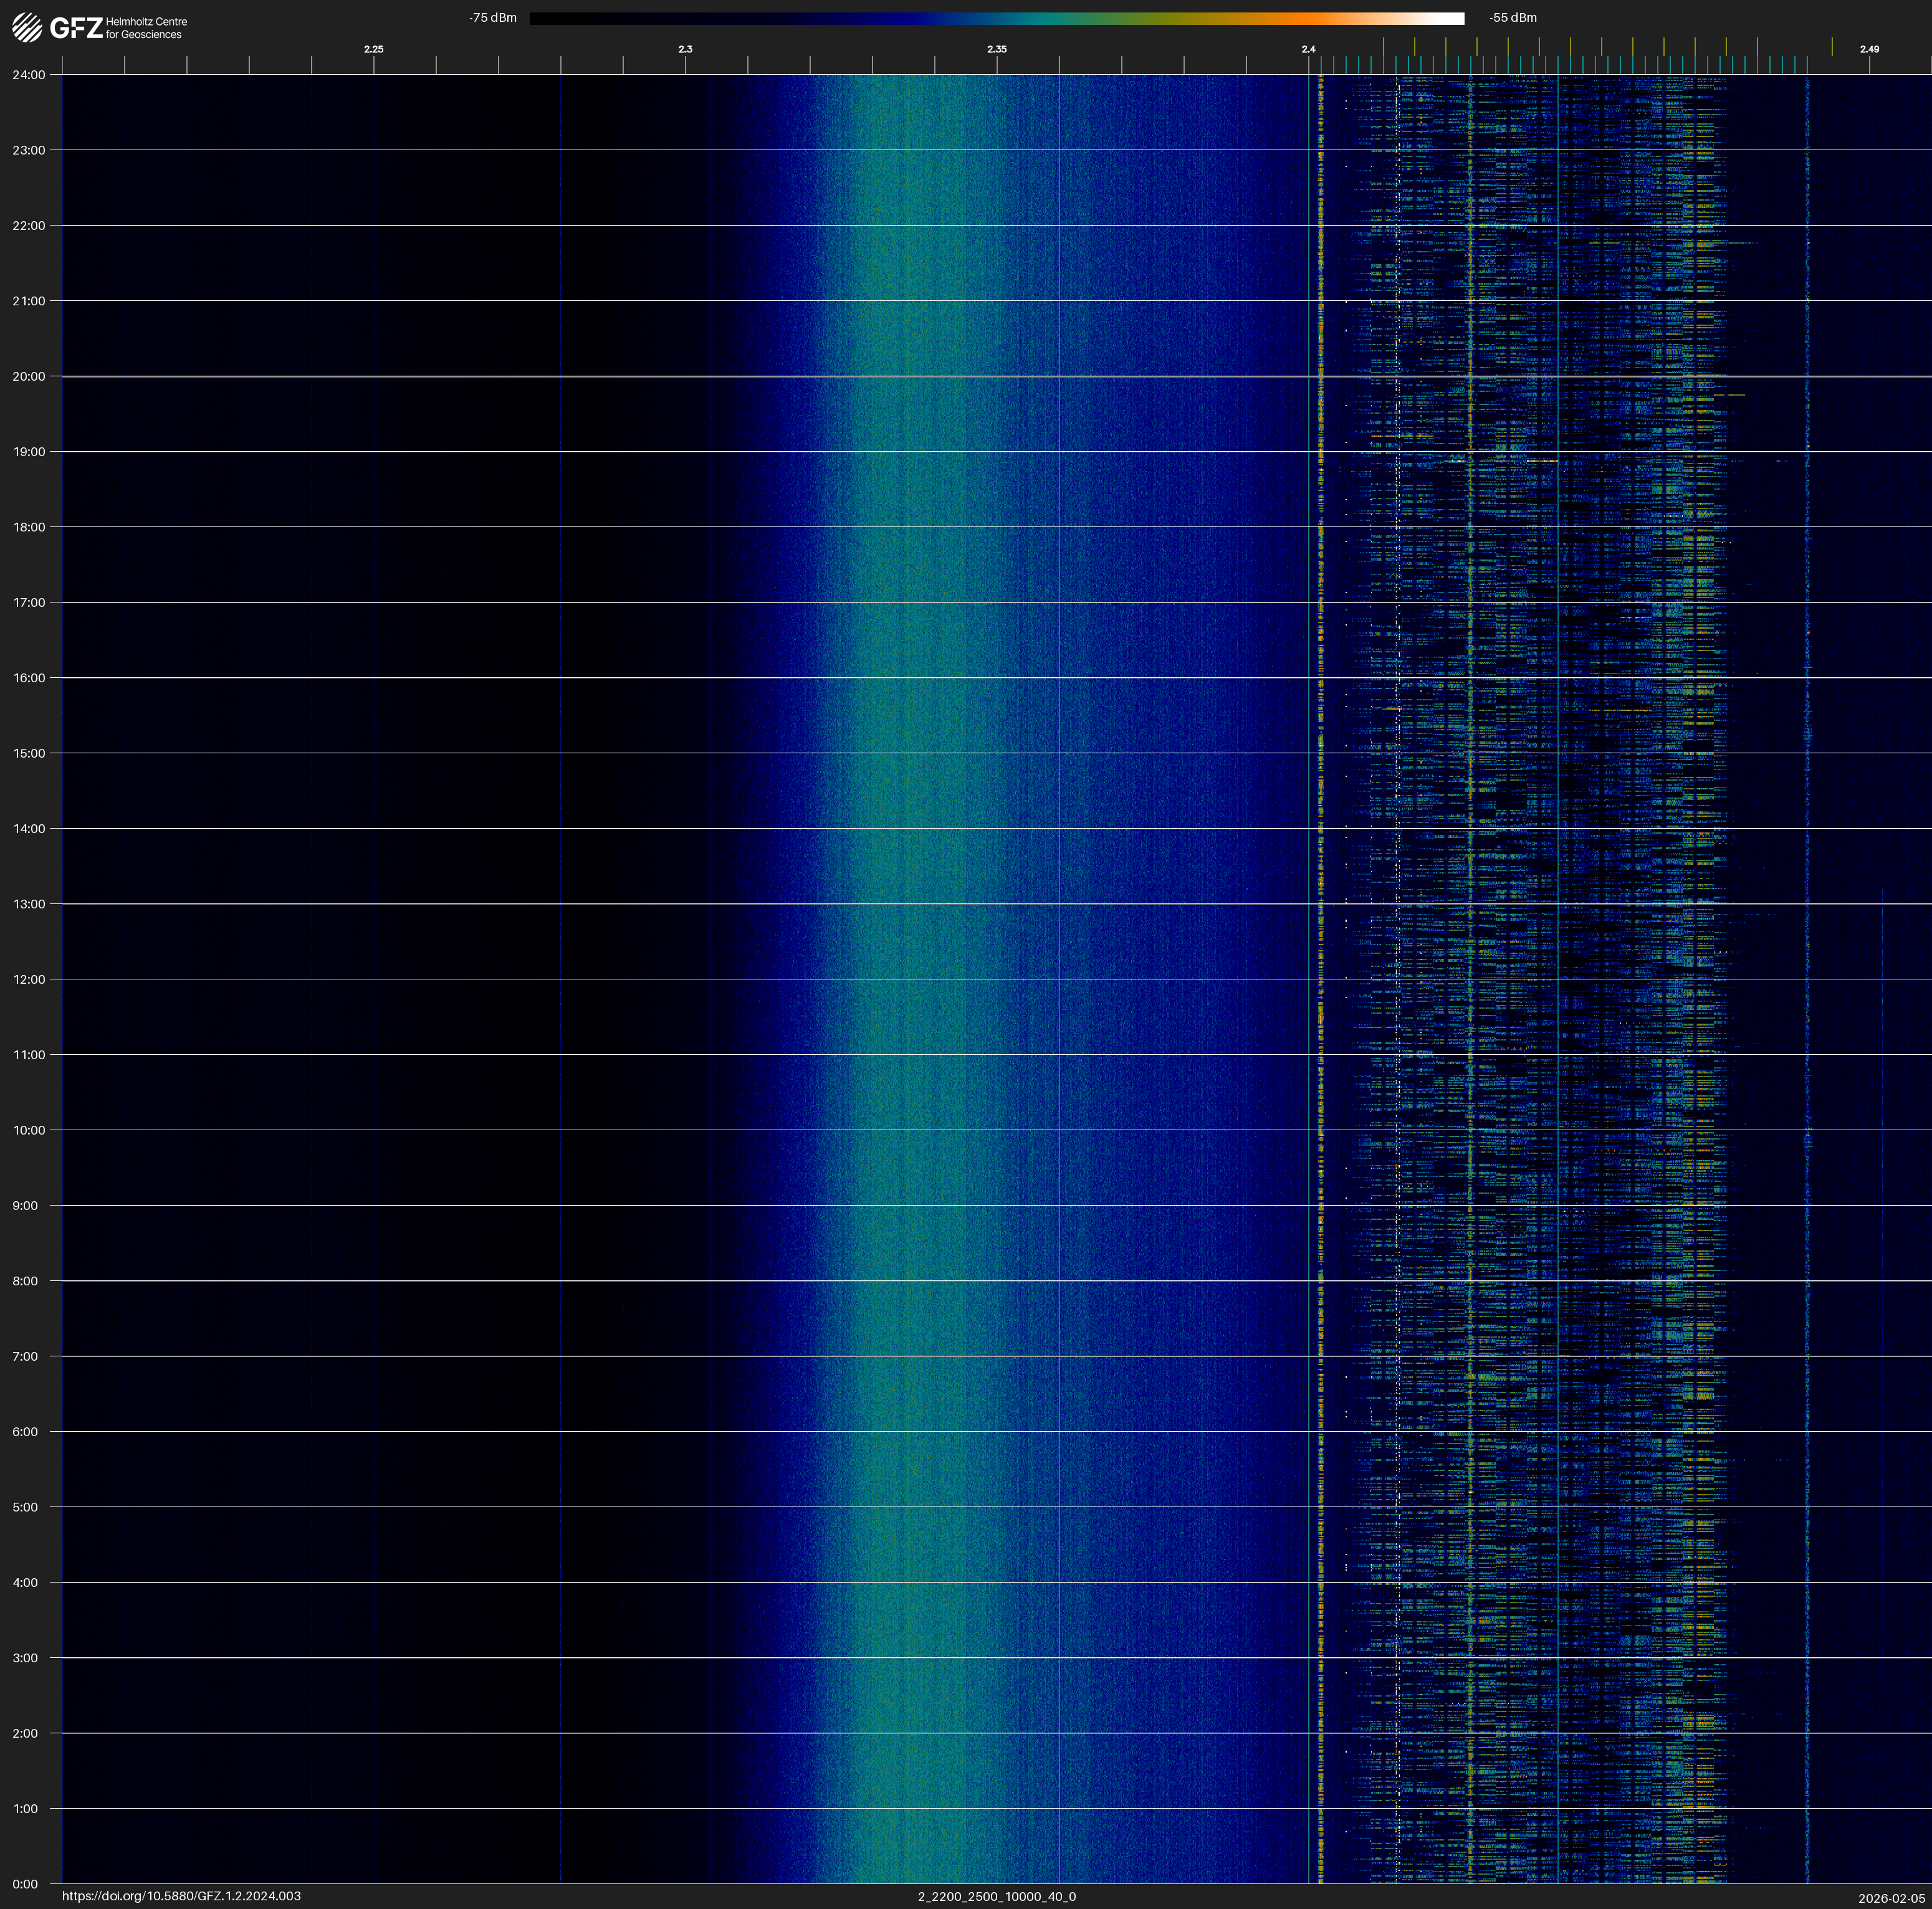Click the 0:00 time axis label
Image resolution: width=1932 pixels, height=1909 pixels.
pos(26,1884)
